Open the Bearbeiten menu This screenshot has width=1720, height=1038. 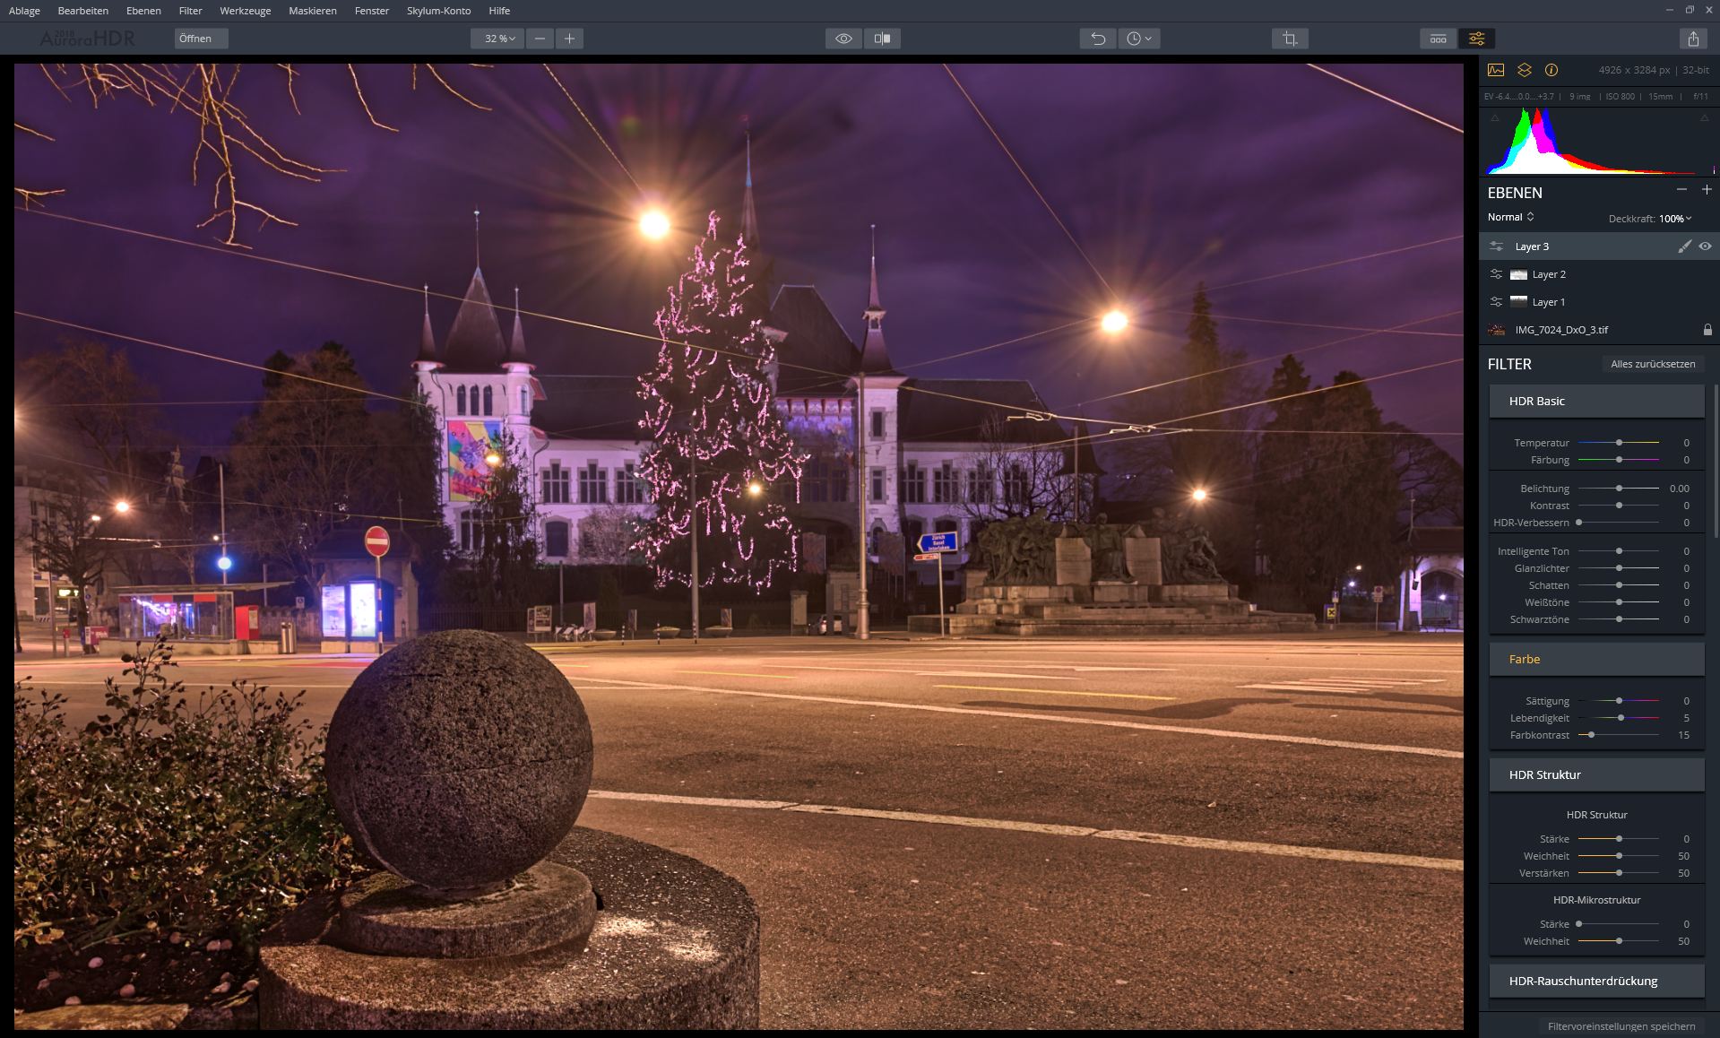[83, 11]
